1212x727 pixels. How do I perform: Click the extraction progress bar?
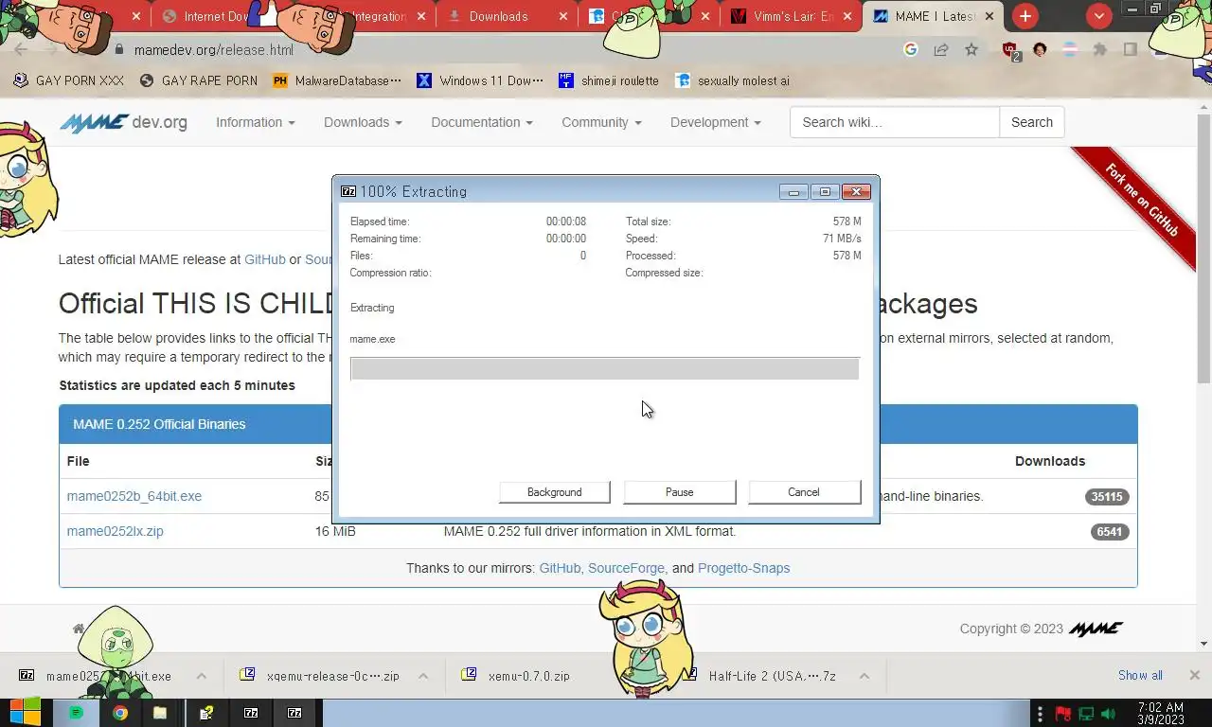(x=605, y=369)
